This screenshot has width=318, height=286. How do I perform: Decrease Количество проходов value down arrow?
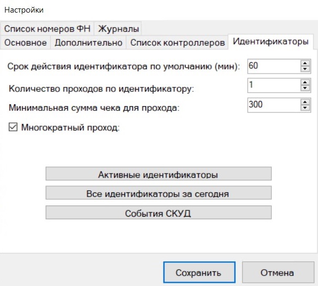tap(305, 88)
